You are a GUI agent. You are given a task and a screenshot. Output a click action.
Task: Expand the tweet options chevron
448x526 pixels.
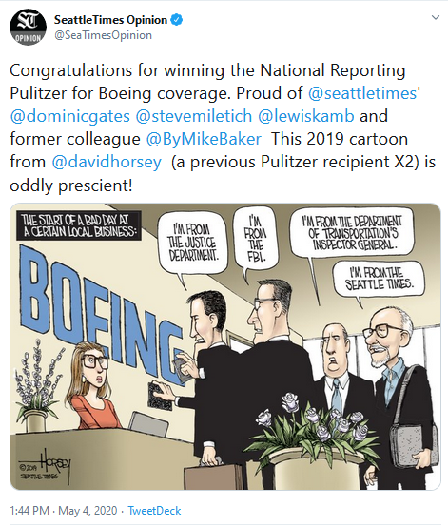[x=436, y=17]
